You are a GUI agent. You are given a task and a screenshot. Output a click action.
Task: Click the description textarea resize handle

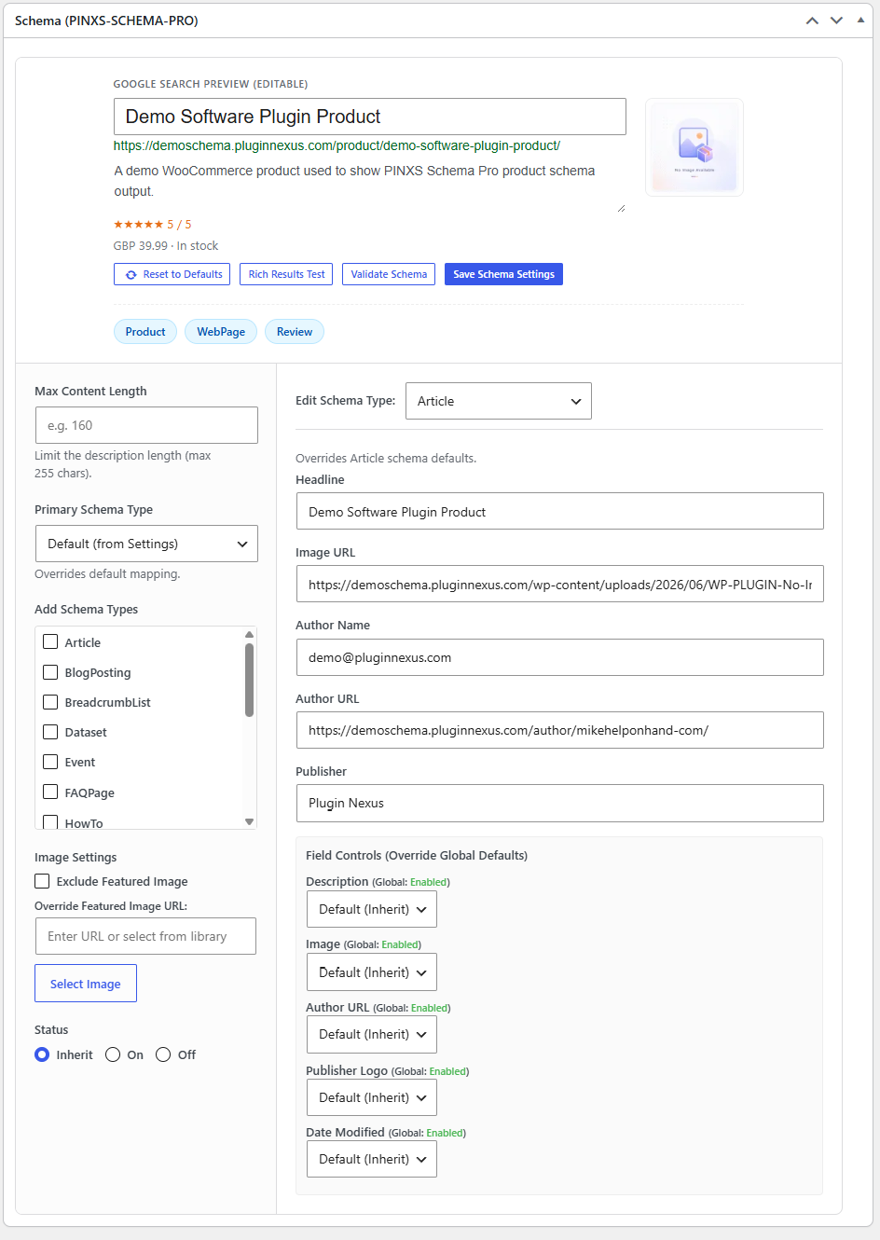click(621, 208)
